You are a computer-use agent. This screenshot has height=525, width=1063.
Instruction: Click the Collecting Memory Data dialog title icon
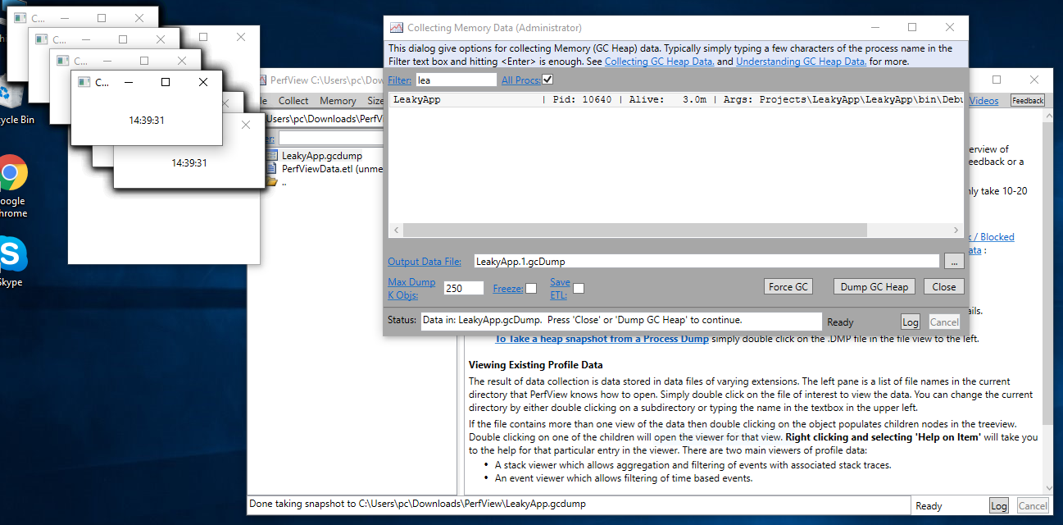(x=397, y=28)
